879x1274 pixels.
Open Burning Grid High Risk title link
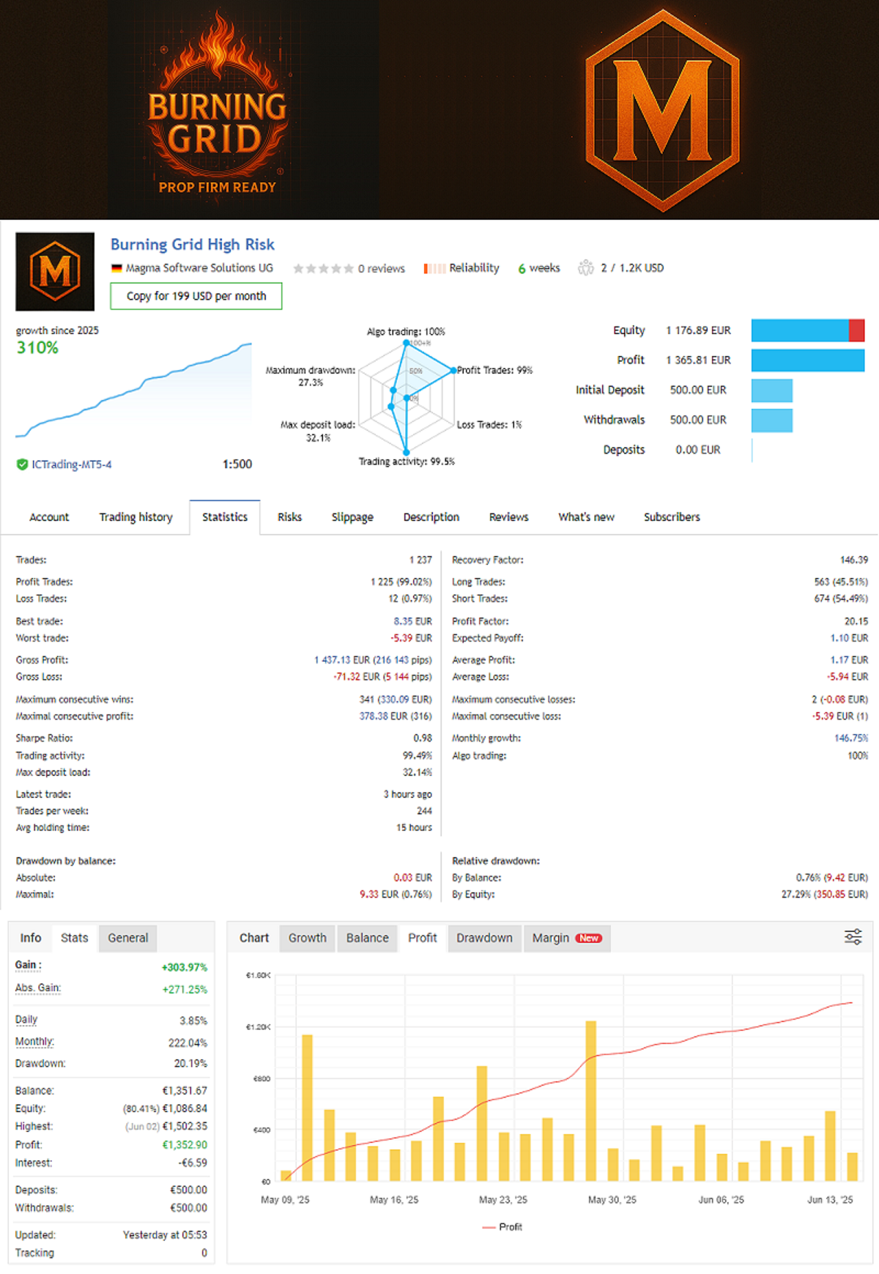point(193,245)
